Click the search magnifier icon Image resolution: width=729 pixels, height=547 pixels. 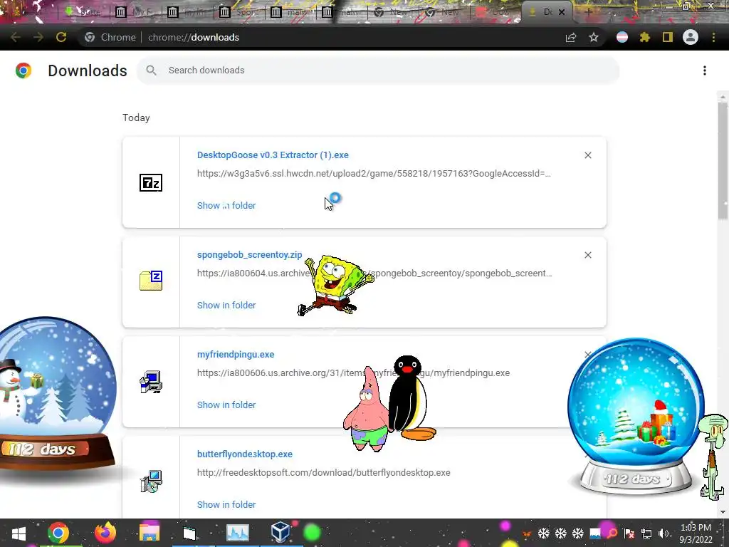pos(151,71)
